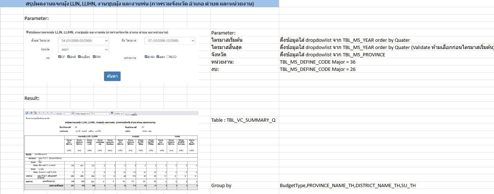Viewport: 494px width, 194px height.
Task: Open the 100% zoom level dropdown
Action: (119, 113)
